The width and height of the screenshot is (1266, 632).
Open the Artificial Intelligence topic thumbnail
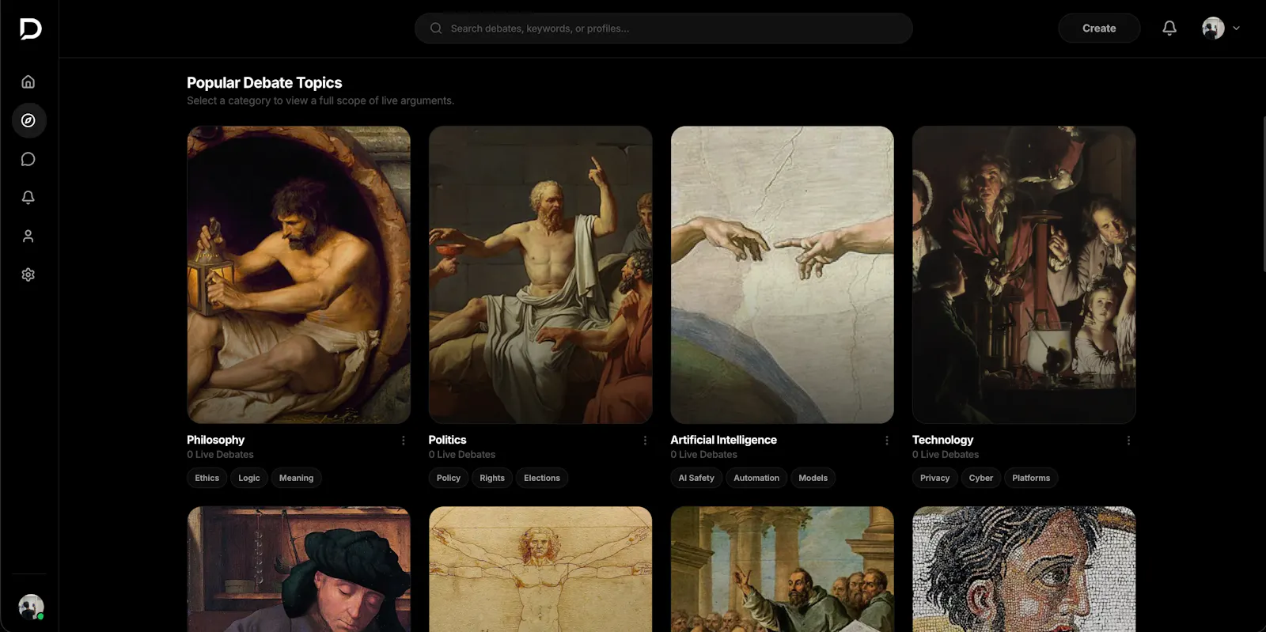coord(783,274)
